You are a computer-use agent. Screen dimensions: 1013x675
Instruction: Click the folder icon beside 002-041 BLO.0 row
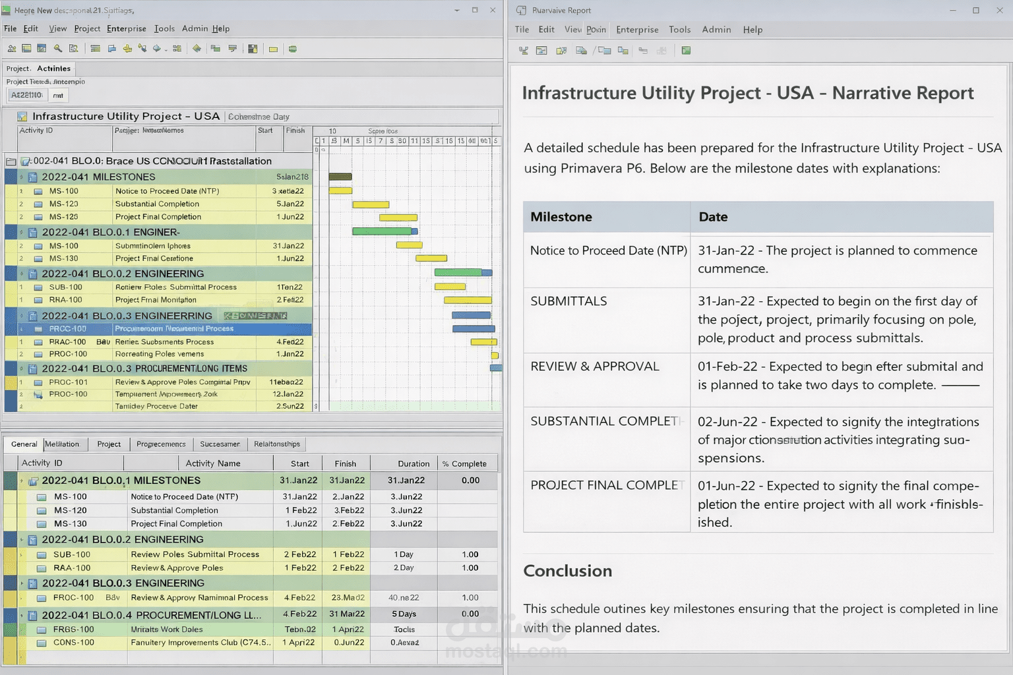point(11,161)
